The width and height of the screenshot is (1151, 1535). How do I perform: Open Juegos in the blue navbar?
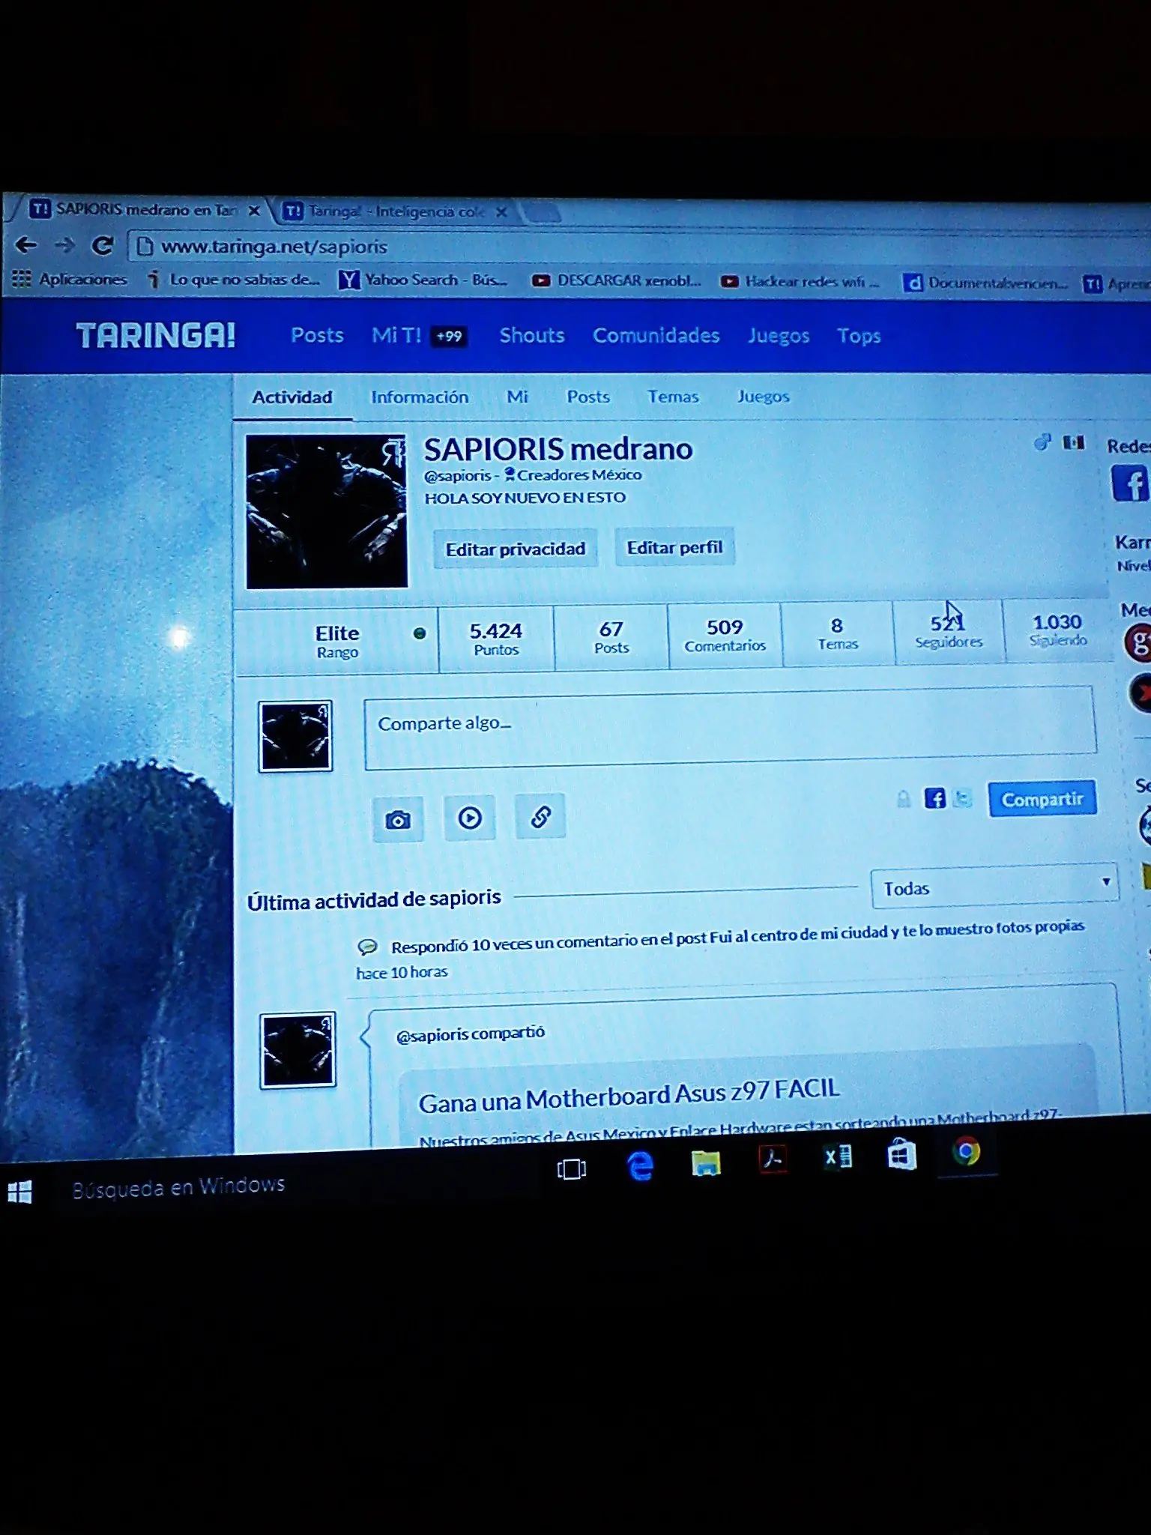779,336
